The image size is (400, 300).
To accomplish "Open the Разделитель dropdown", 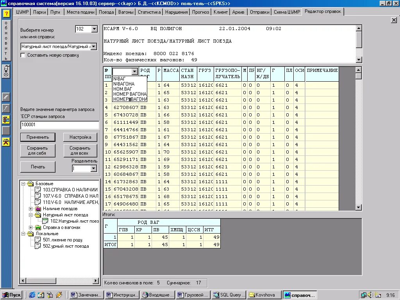I will [94, 168].
